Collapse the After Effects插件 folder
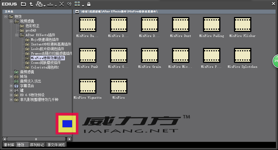The height and width of the screenshot is (150, 278). (17, 35)
